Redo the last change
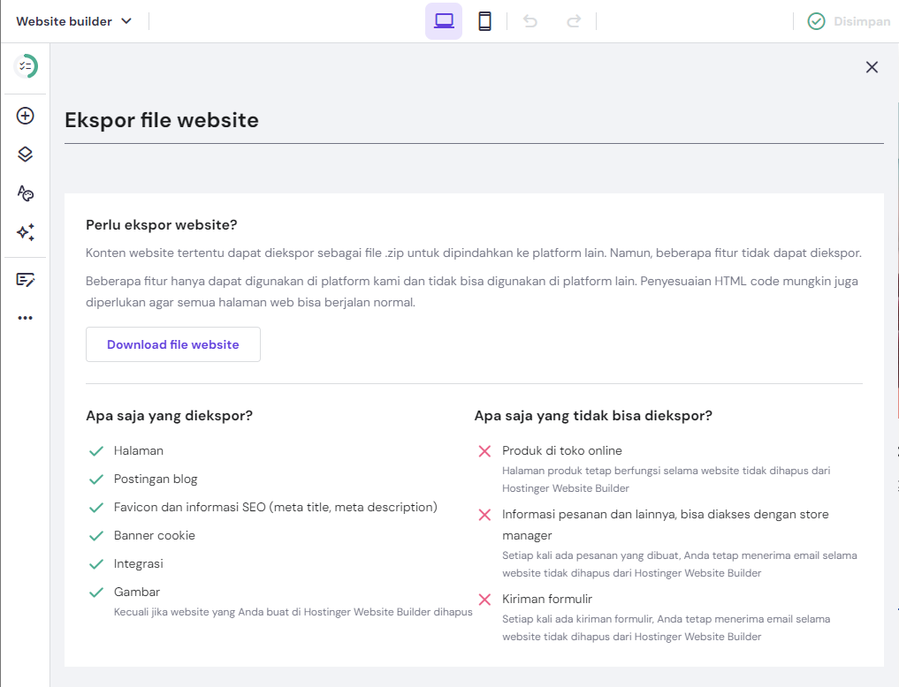Image resolution: width=899 pixels, height=687 pixels. pyautogui.click(x=573, y=20)
